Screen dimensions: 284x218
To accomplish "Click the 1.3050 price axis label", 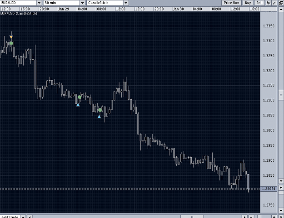I will point(269,115).
